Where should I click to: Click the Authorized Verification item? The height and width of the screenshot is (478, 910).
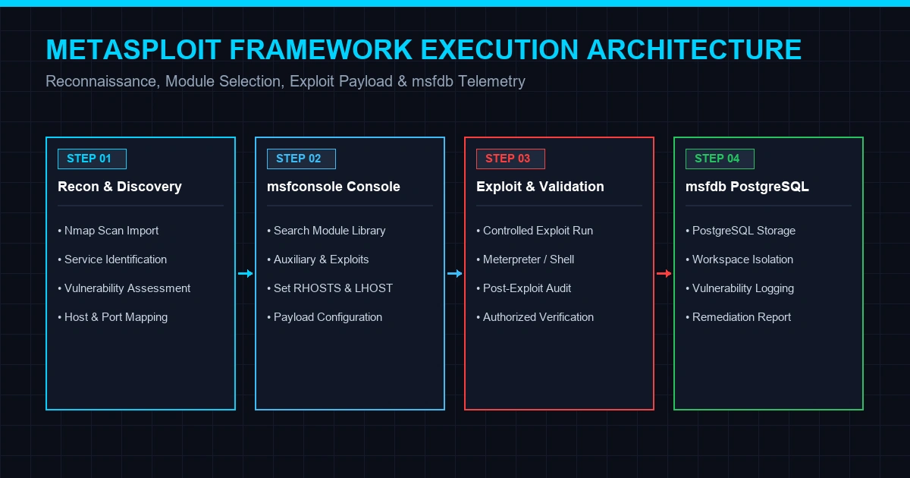[535, 317]
